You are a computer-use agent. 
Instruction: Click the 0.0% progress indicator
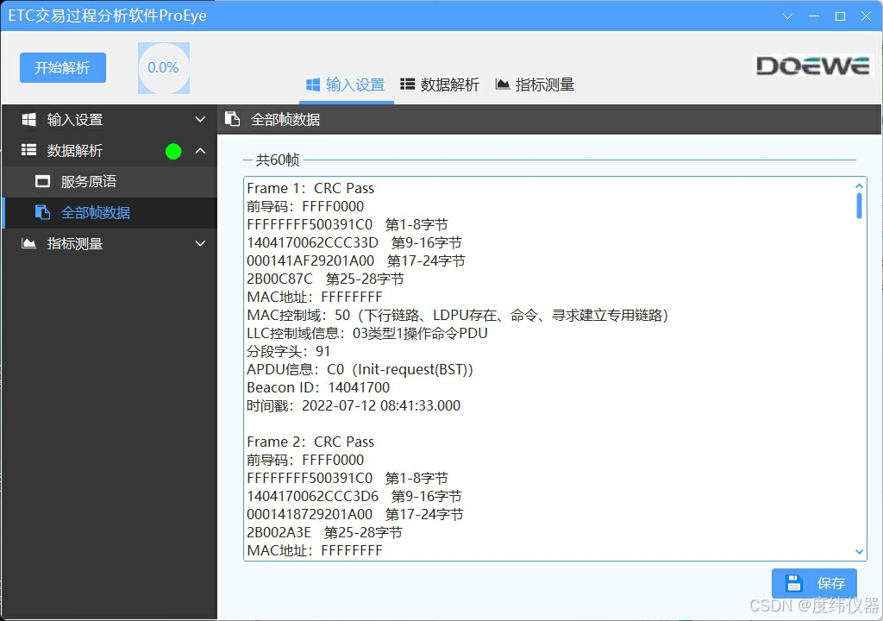[x=163, y=67]
